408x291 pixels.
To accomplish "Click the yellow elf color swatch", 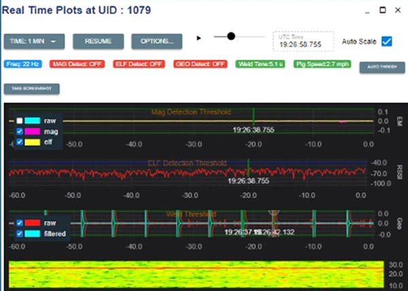I will (33, 142).
